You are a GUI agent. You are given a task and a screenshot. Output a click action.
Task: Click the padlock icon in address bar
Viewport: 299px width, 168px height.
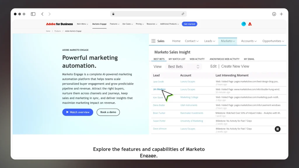(x=113, y=14)
